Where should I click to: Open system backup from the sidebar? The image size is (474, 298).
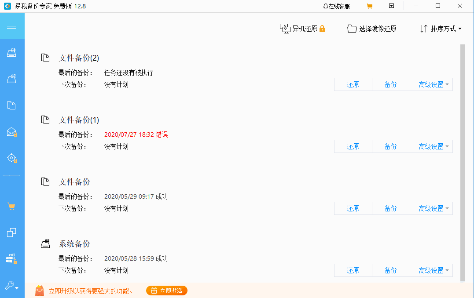click(12, 79)
